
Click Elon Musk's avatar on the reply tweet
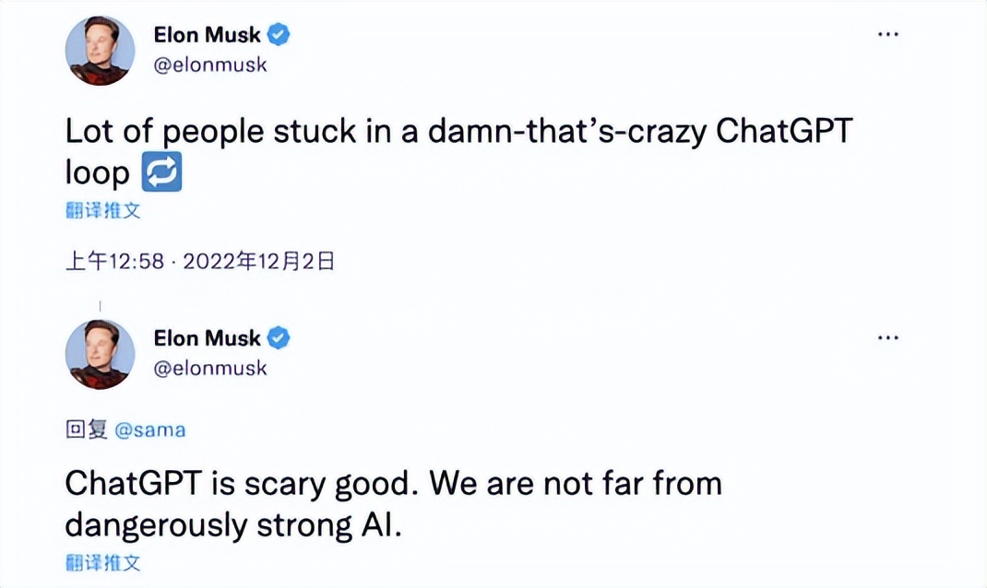point(100,354)
